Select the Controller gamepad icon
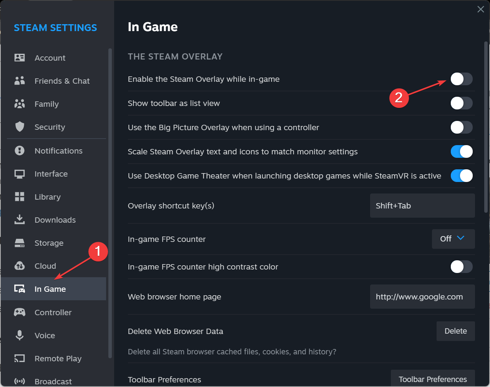Screen dimensions: 490x387 pos(20,313)
